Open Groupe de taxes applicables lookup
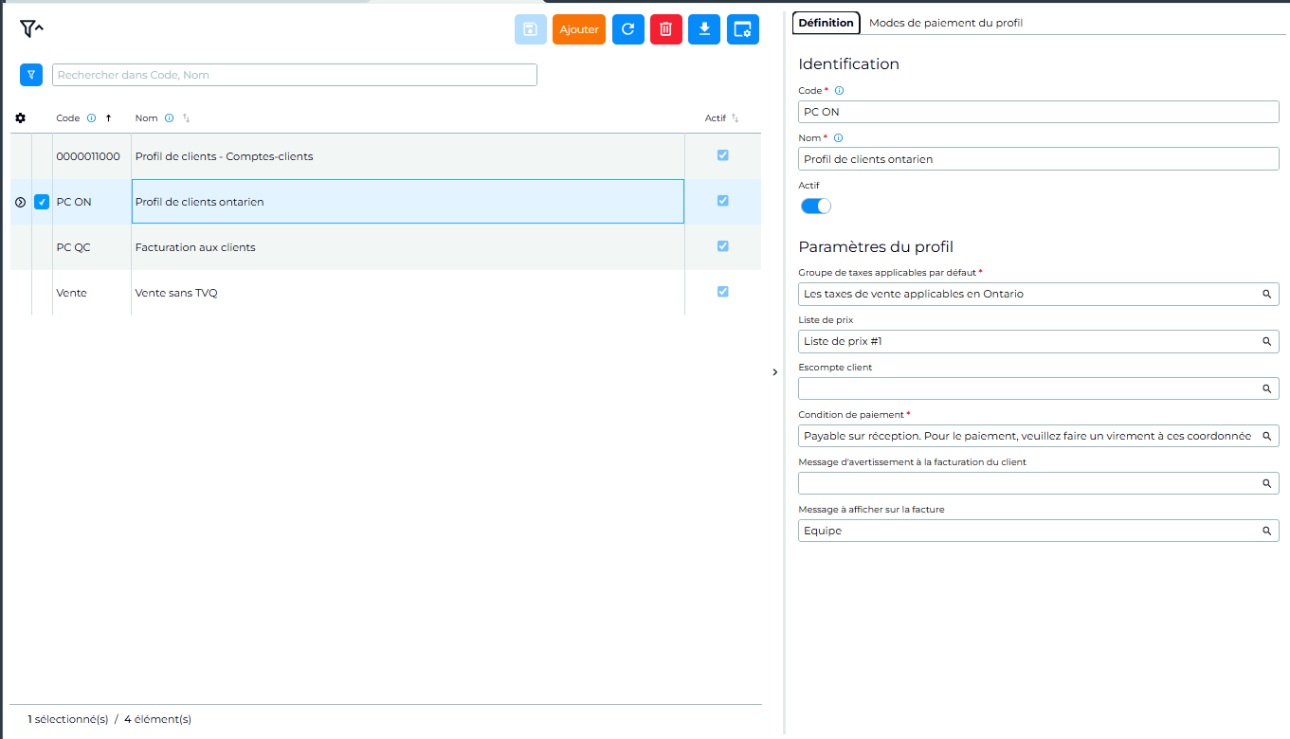Image resolution: width=1290 pixels, height=739 pixels. pyautogui.click(x=1266, y=294)
